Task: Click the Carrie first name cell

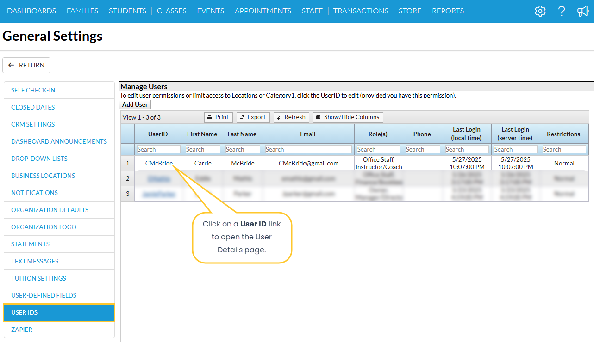Action: (x=203, y=163)
